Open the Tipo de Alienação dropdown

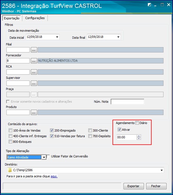click(x=44, y=157)
